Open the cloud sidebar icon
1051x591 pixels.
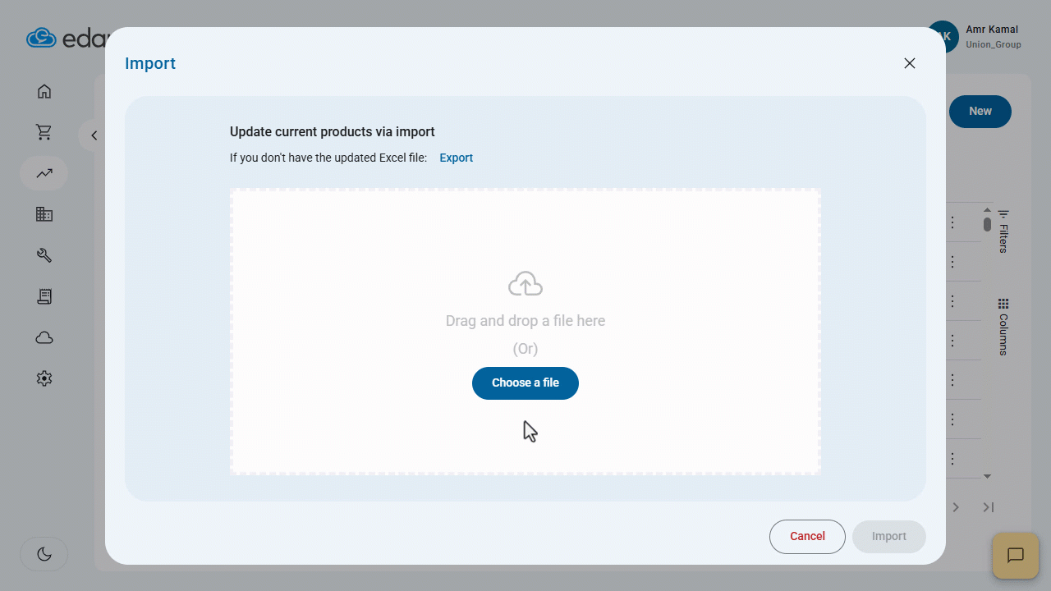[x=44, y=337]
